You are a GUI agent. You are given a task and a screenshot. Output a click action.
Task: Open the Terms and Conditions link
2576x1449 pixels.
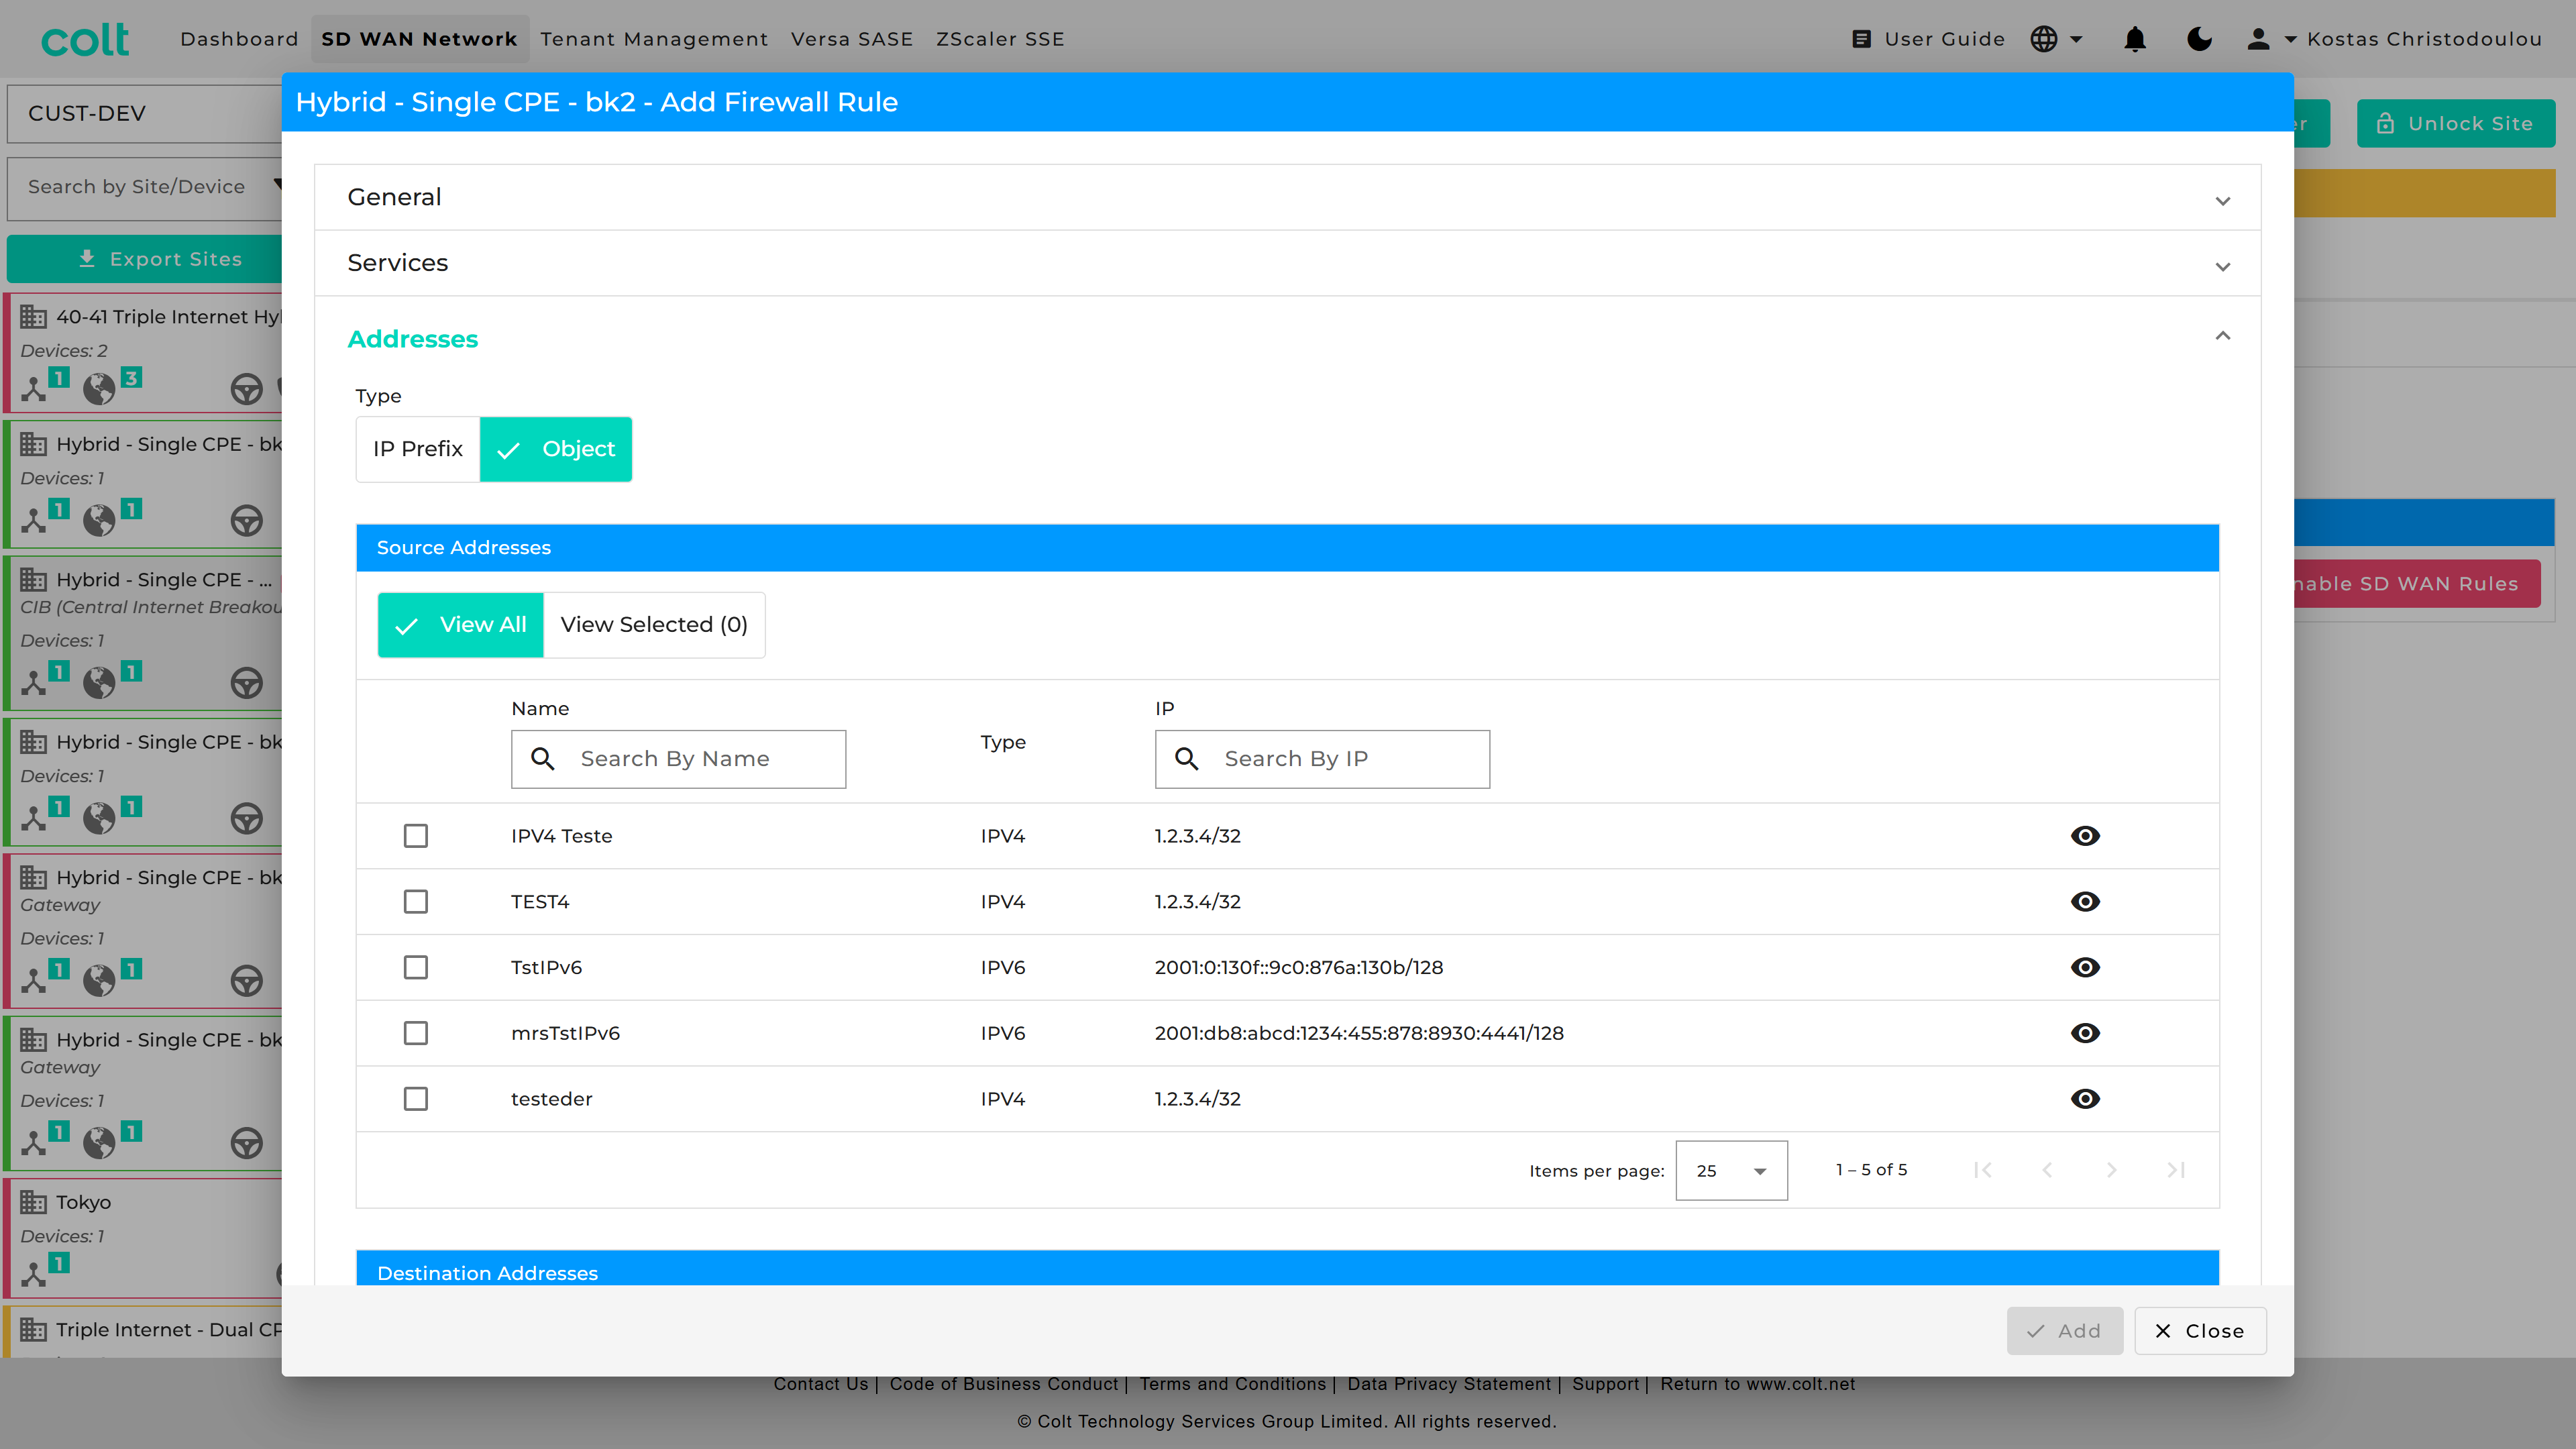(1232, 1384)
